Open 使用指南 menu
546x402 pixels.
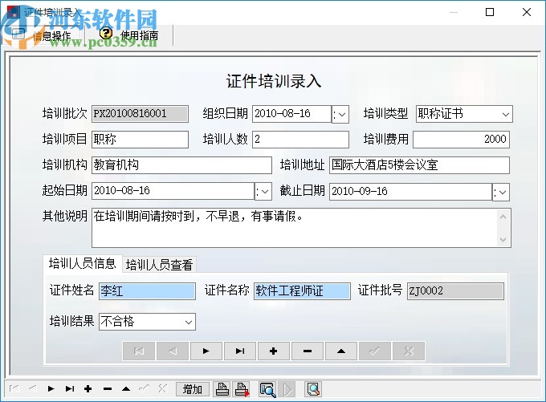click(x=128, y=35)
